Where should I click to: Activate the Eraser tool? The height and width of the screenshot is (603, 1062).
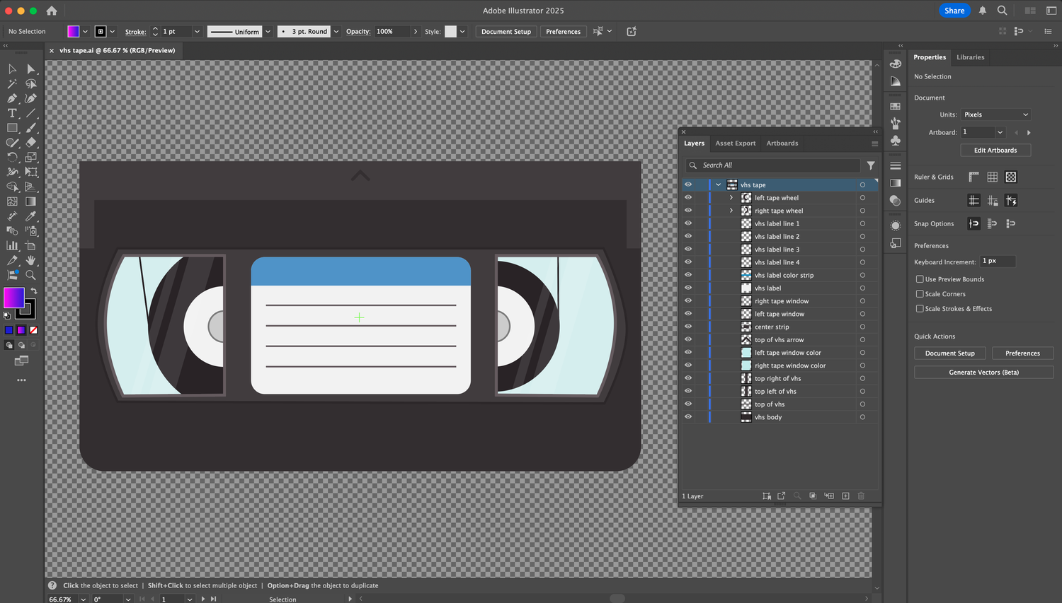(30, 143)
